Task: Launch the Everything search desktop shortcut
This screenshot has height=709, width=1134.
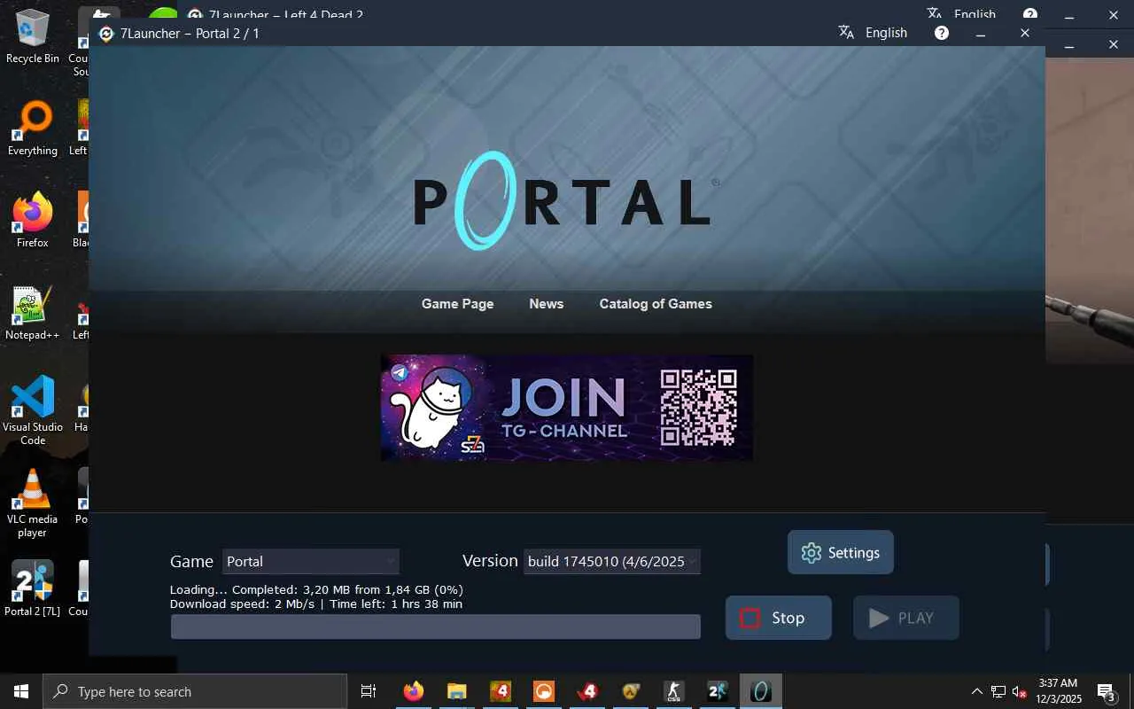Action: (x=33, y=129)
